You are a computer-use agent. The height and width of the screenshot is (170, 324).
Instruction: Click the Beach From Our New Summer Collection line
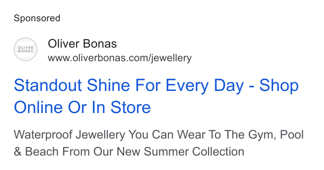(135, 152)
